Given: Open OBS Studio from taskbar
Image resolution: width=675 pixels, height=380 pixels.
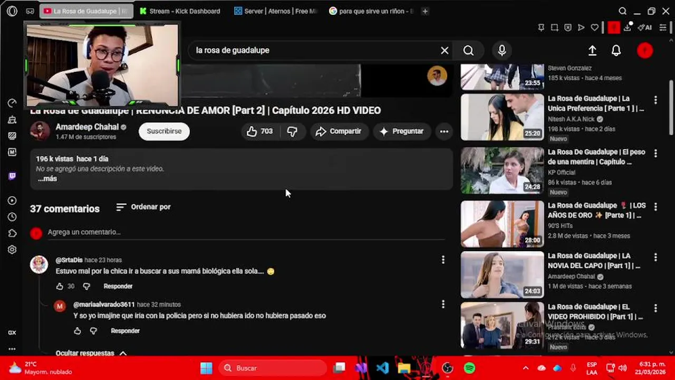Looking at the screenshot, I should tap(448, 368).
